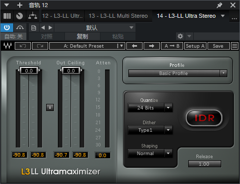Redo change in Waves toolbar
This screenshot has width=240, height=184.
click(40, 46)
